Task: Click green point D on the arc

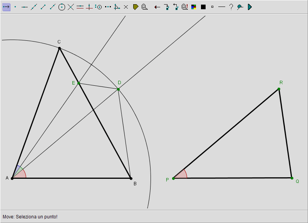Action: (118, 89)
